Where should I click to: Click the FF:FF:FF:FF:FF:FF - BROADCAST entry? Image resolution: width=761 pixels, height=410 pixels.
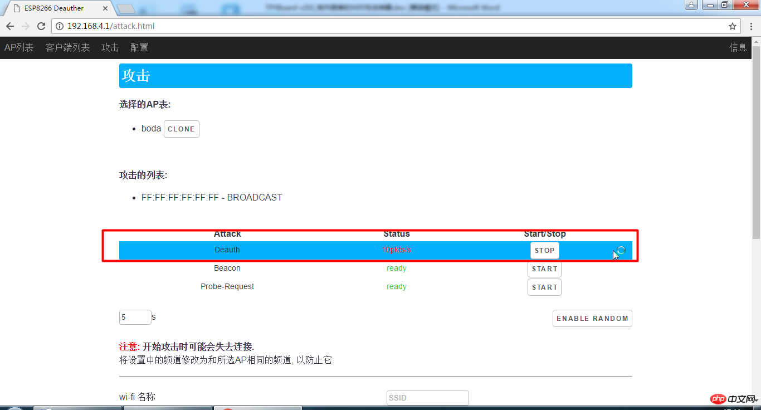(x=212, y=197)
